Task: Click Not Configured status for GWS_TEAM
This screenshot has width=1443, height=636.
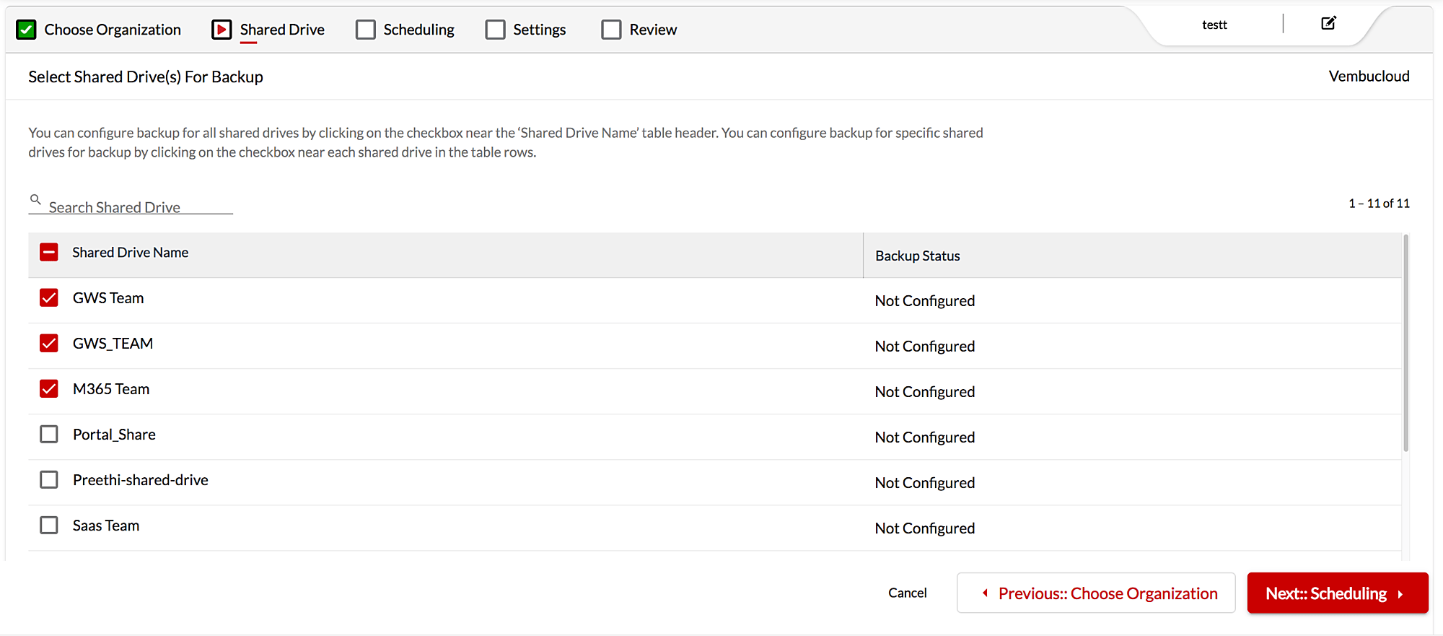Action: pos(925,346)
